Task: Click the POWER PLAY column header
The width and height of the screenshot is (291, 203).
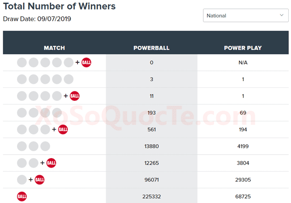Action: [x=243, y=48]
